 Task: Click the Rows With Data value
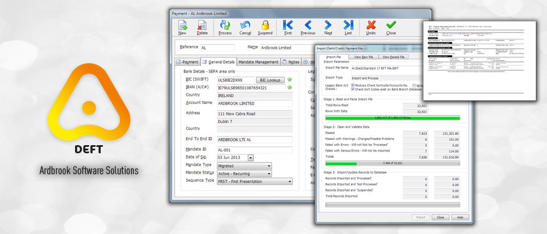click(415, 112)
